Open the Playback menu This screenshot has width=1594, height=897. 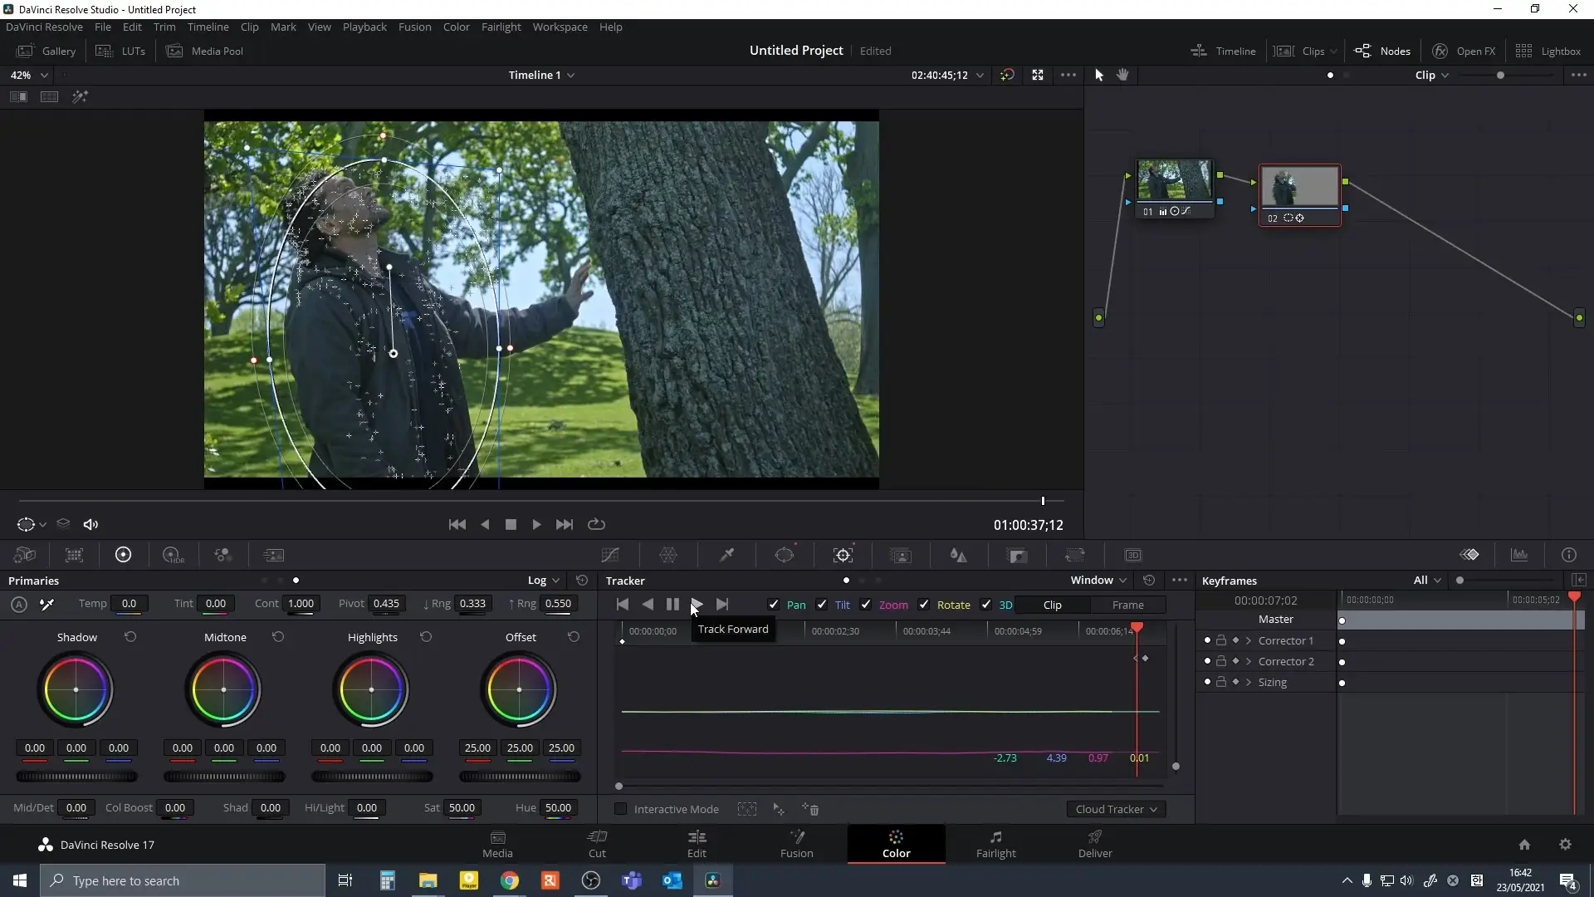click(x=364, y=27)
